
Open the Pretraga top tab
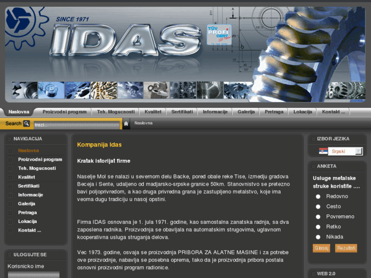(x=274, y=112)
